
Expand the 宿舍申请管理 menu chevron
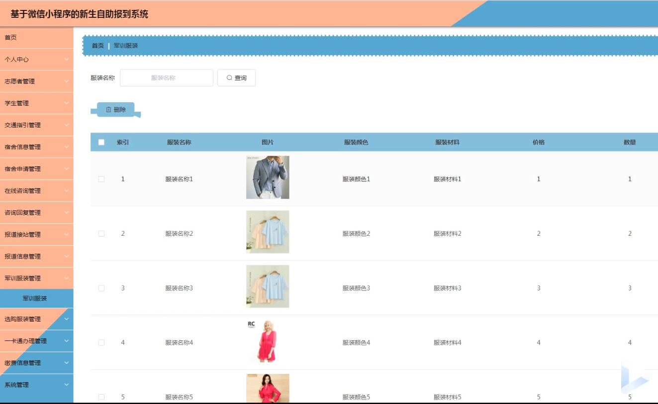pyautogui.click(x=67, y=169)
